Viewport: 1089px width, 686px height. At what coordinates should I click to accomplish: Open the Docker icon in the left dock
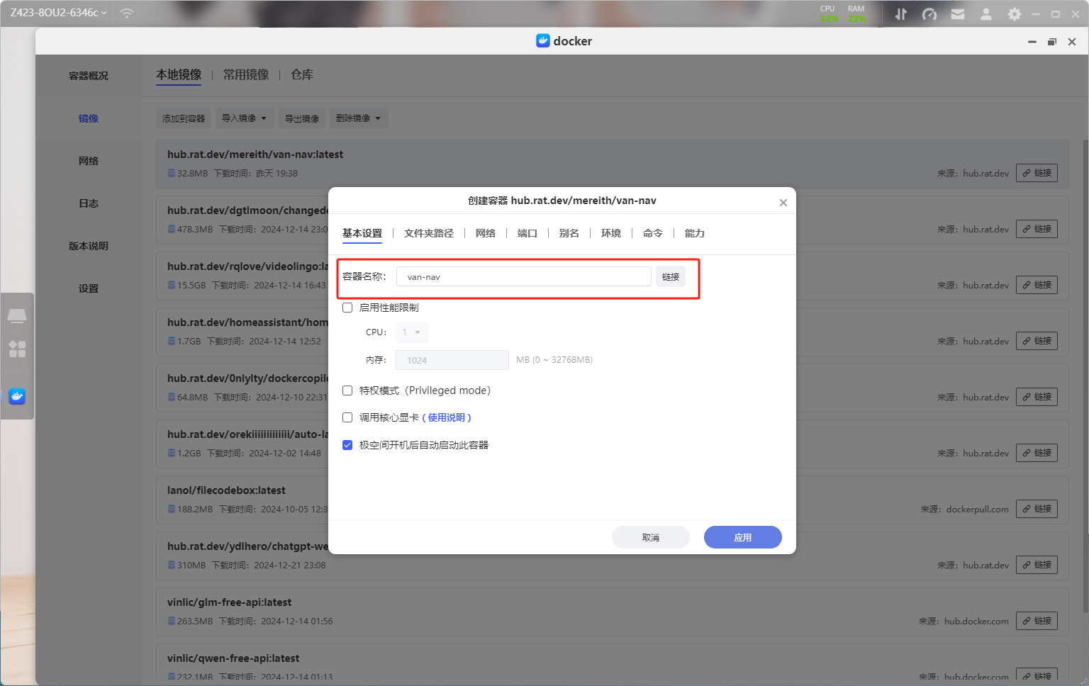pyautogui.click(x=17, y=396)
